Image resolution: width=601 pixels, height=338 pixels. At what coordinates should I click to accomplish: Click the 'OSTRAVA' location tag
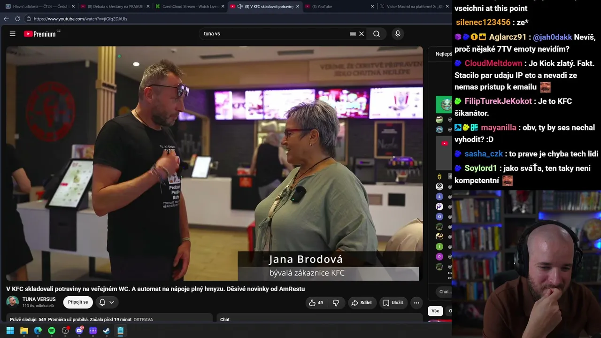click(143, 320)
